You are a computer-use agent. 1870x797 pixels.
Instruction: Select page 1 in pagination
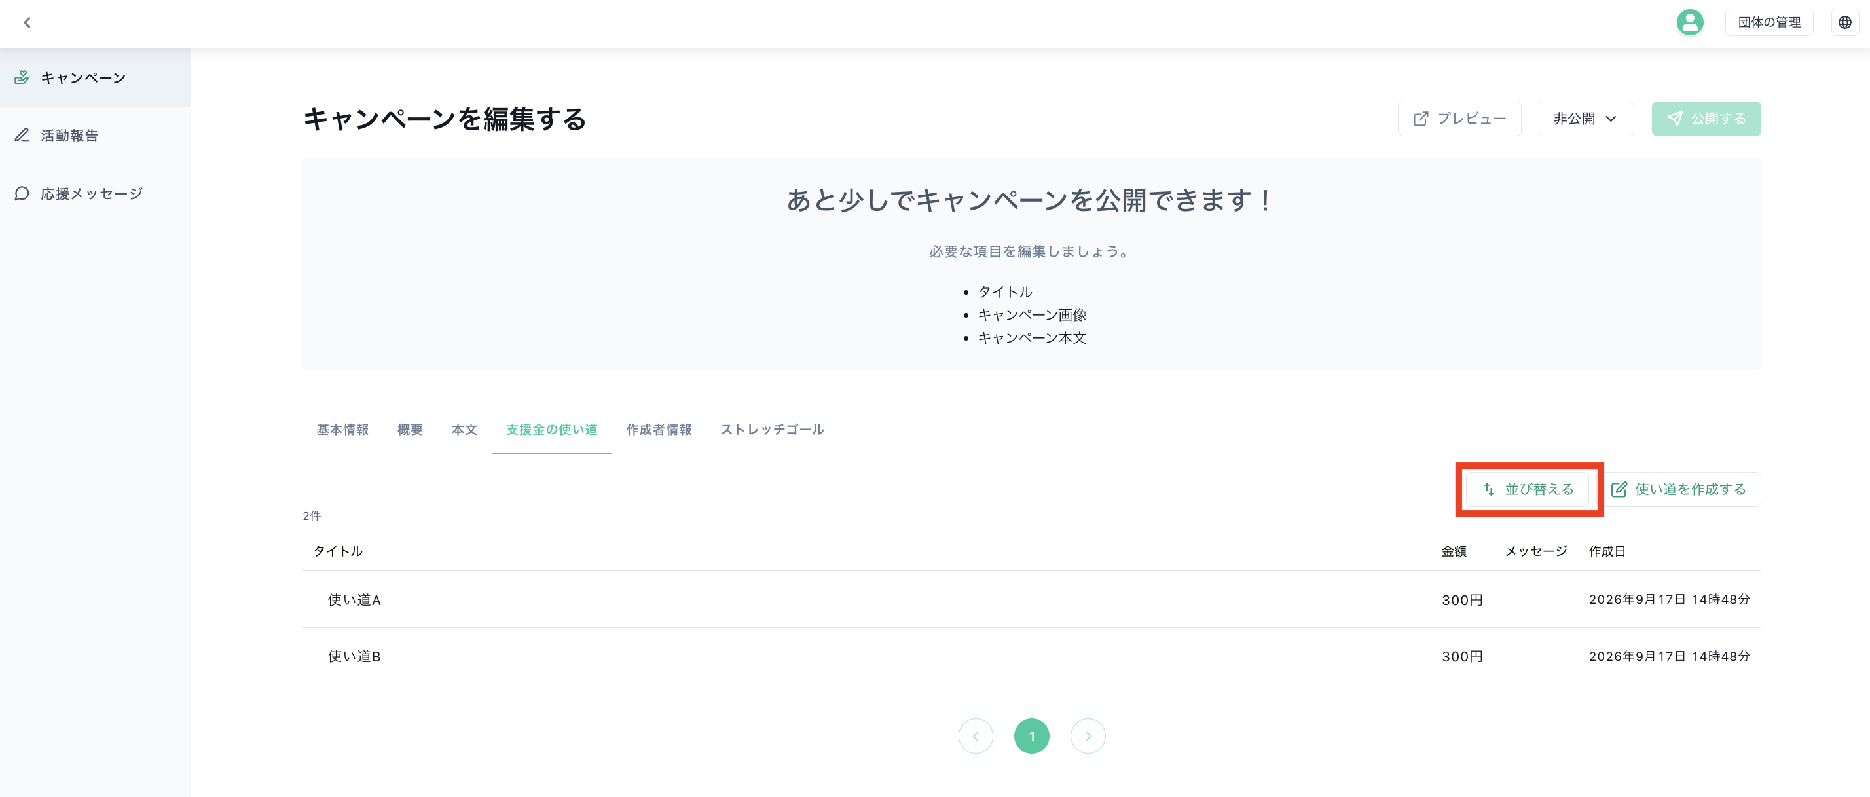1031,736
